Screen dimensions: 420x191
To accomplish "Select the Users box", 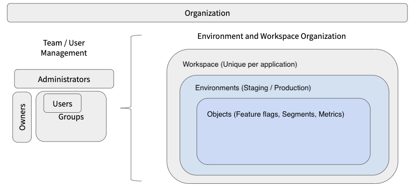I will [x=63, y=104].
